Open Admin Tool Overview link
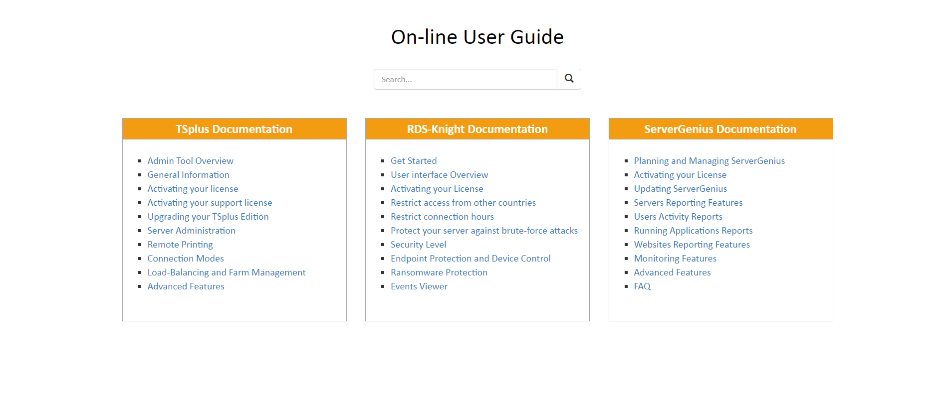 [191, 161]
